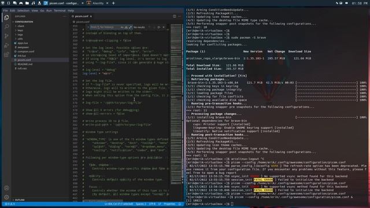
Task: Click Spaces: 2 indentation in status bar
Action: coord(141,204)
